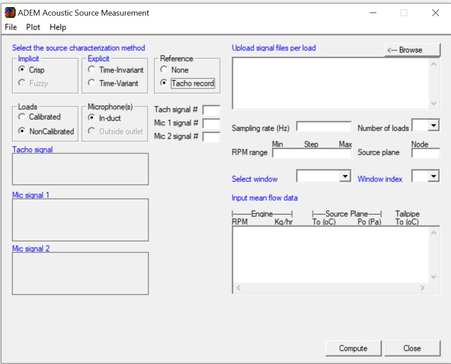Expand the Window index dropdown
Image resolution: width=451 pixels, height=364 pixels.
(433, 177)
